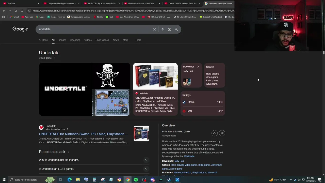Viewport: 325px width, 183px height.
Task: Open Role-playing video game genre link
Action: click(184, 165)
